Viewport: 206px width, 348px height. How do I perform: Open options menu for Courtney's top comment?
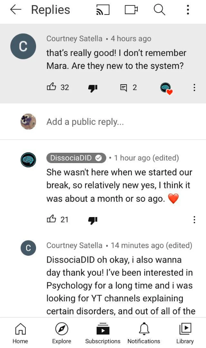coord(194,87)
